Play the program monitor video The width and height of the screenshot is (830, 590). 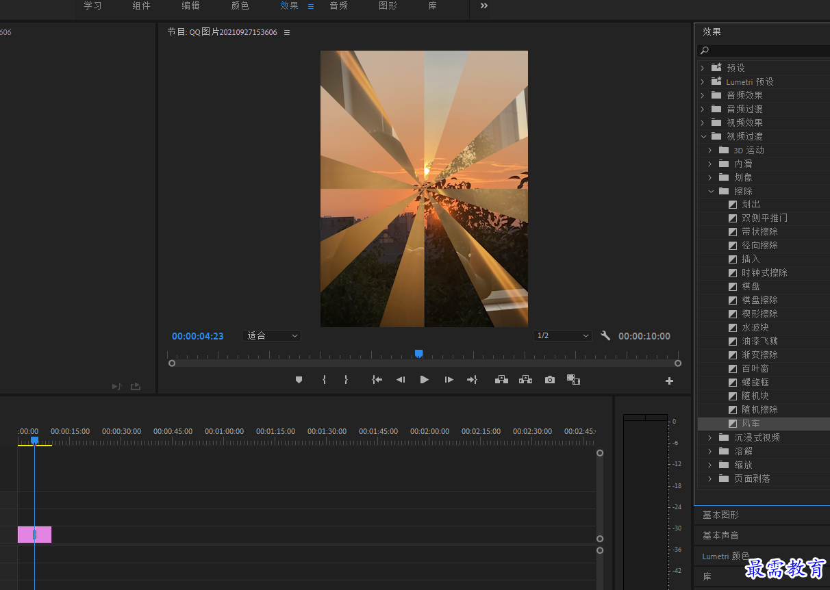pos(425,380)
